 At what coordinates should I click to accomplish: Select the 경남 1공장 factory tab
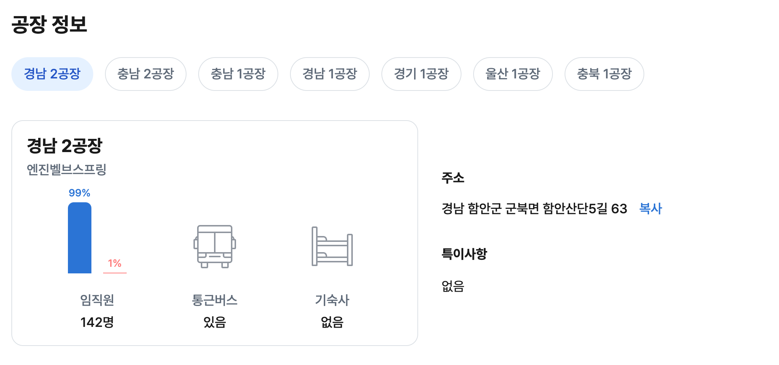tap(330, 74)
